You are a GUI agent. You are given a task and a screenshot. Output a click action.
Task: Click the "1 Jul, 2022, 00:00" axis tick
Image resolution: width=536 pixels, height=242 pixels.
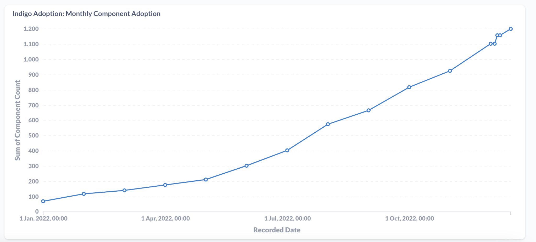[x=287, y=219]
